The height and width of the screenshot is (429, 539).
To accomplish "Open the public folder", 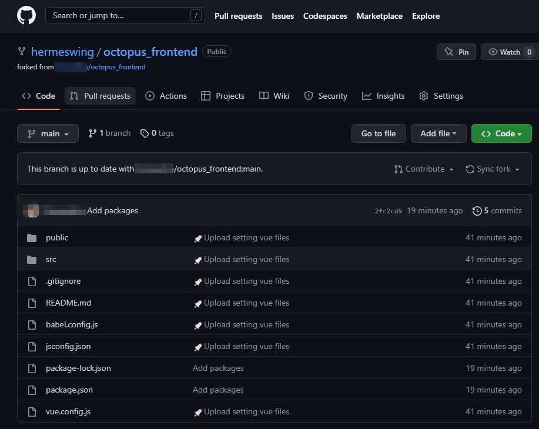I will tap(57, 238).
